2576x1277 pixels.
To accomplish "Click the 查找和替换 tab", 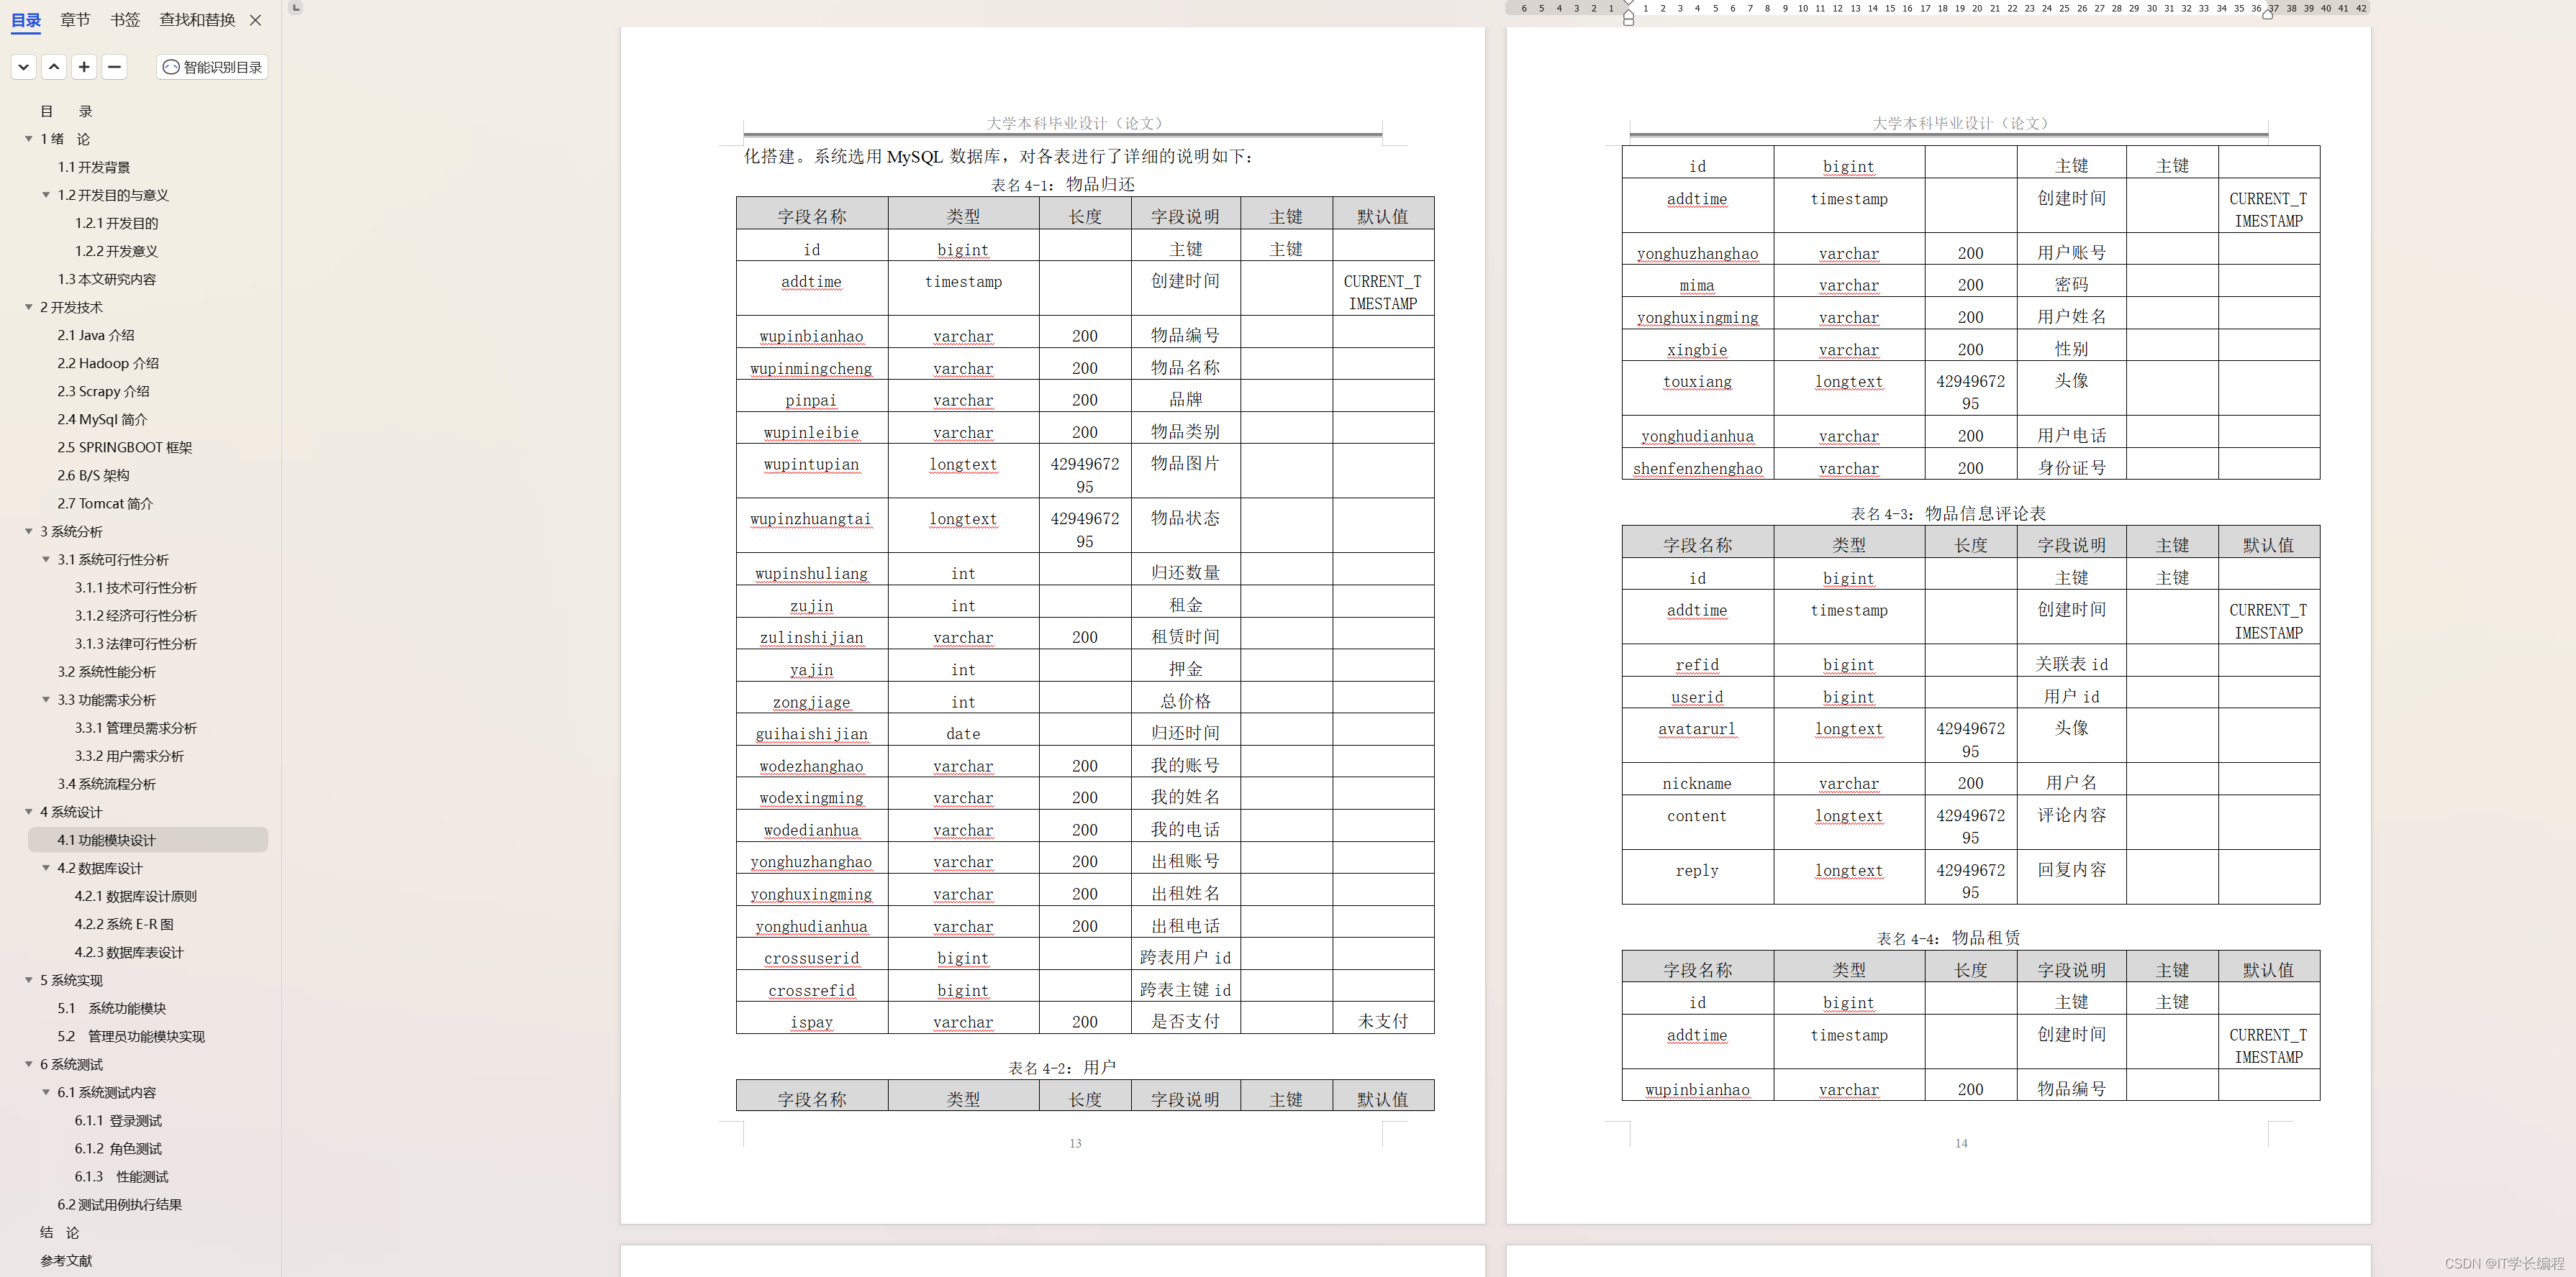I will (x=196, y=18).
